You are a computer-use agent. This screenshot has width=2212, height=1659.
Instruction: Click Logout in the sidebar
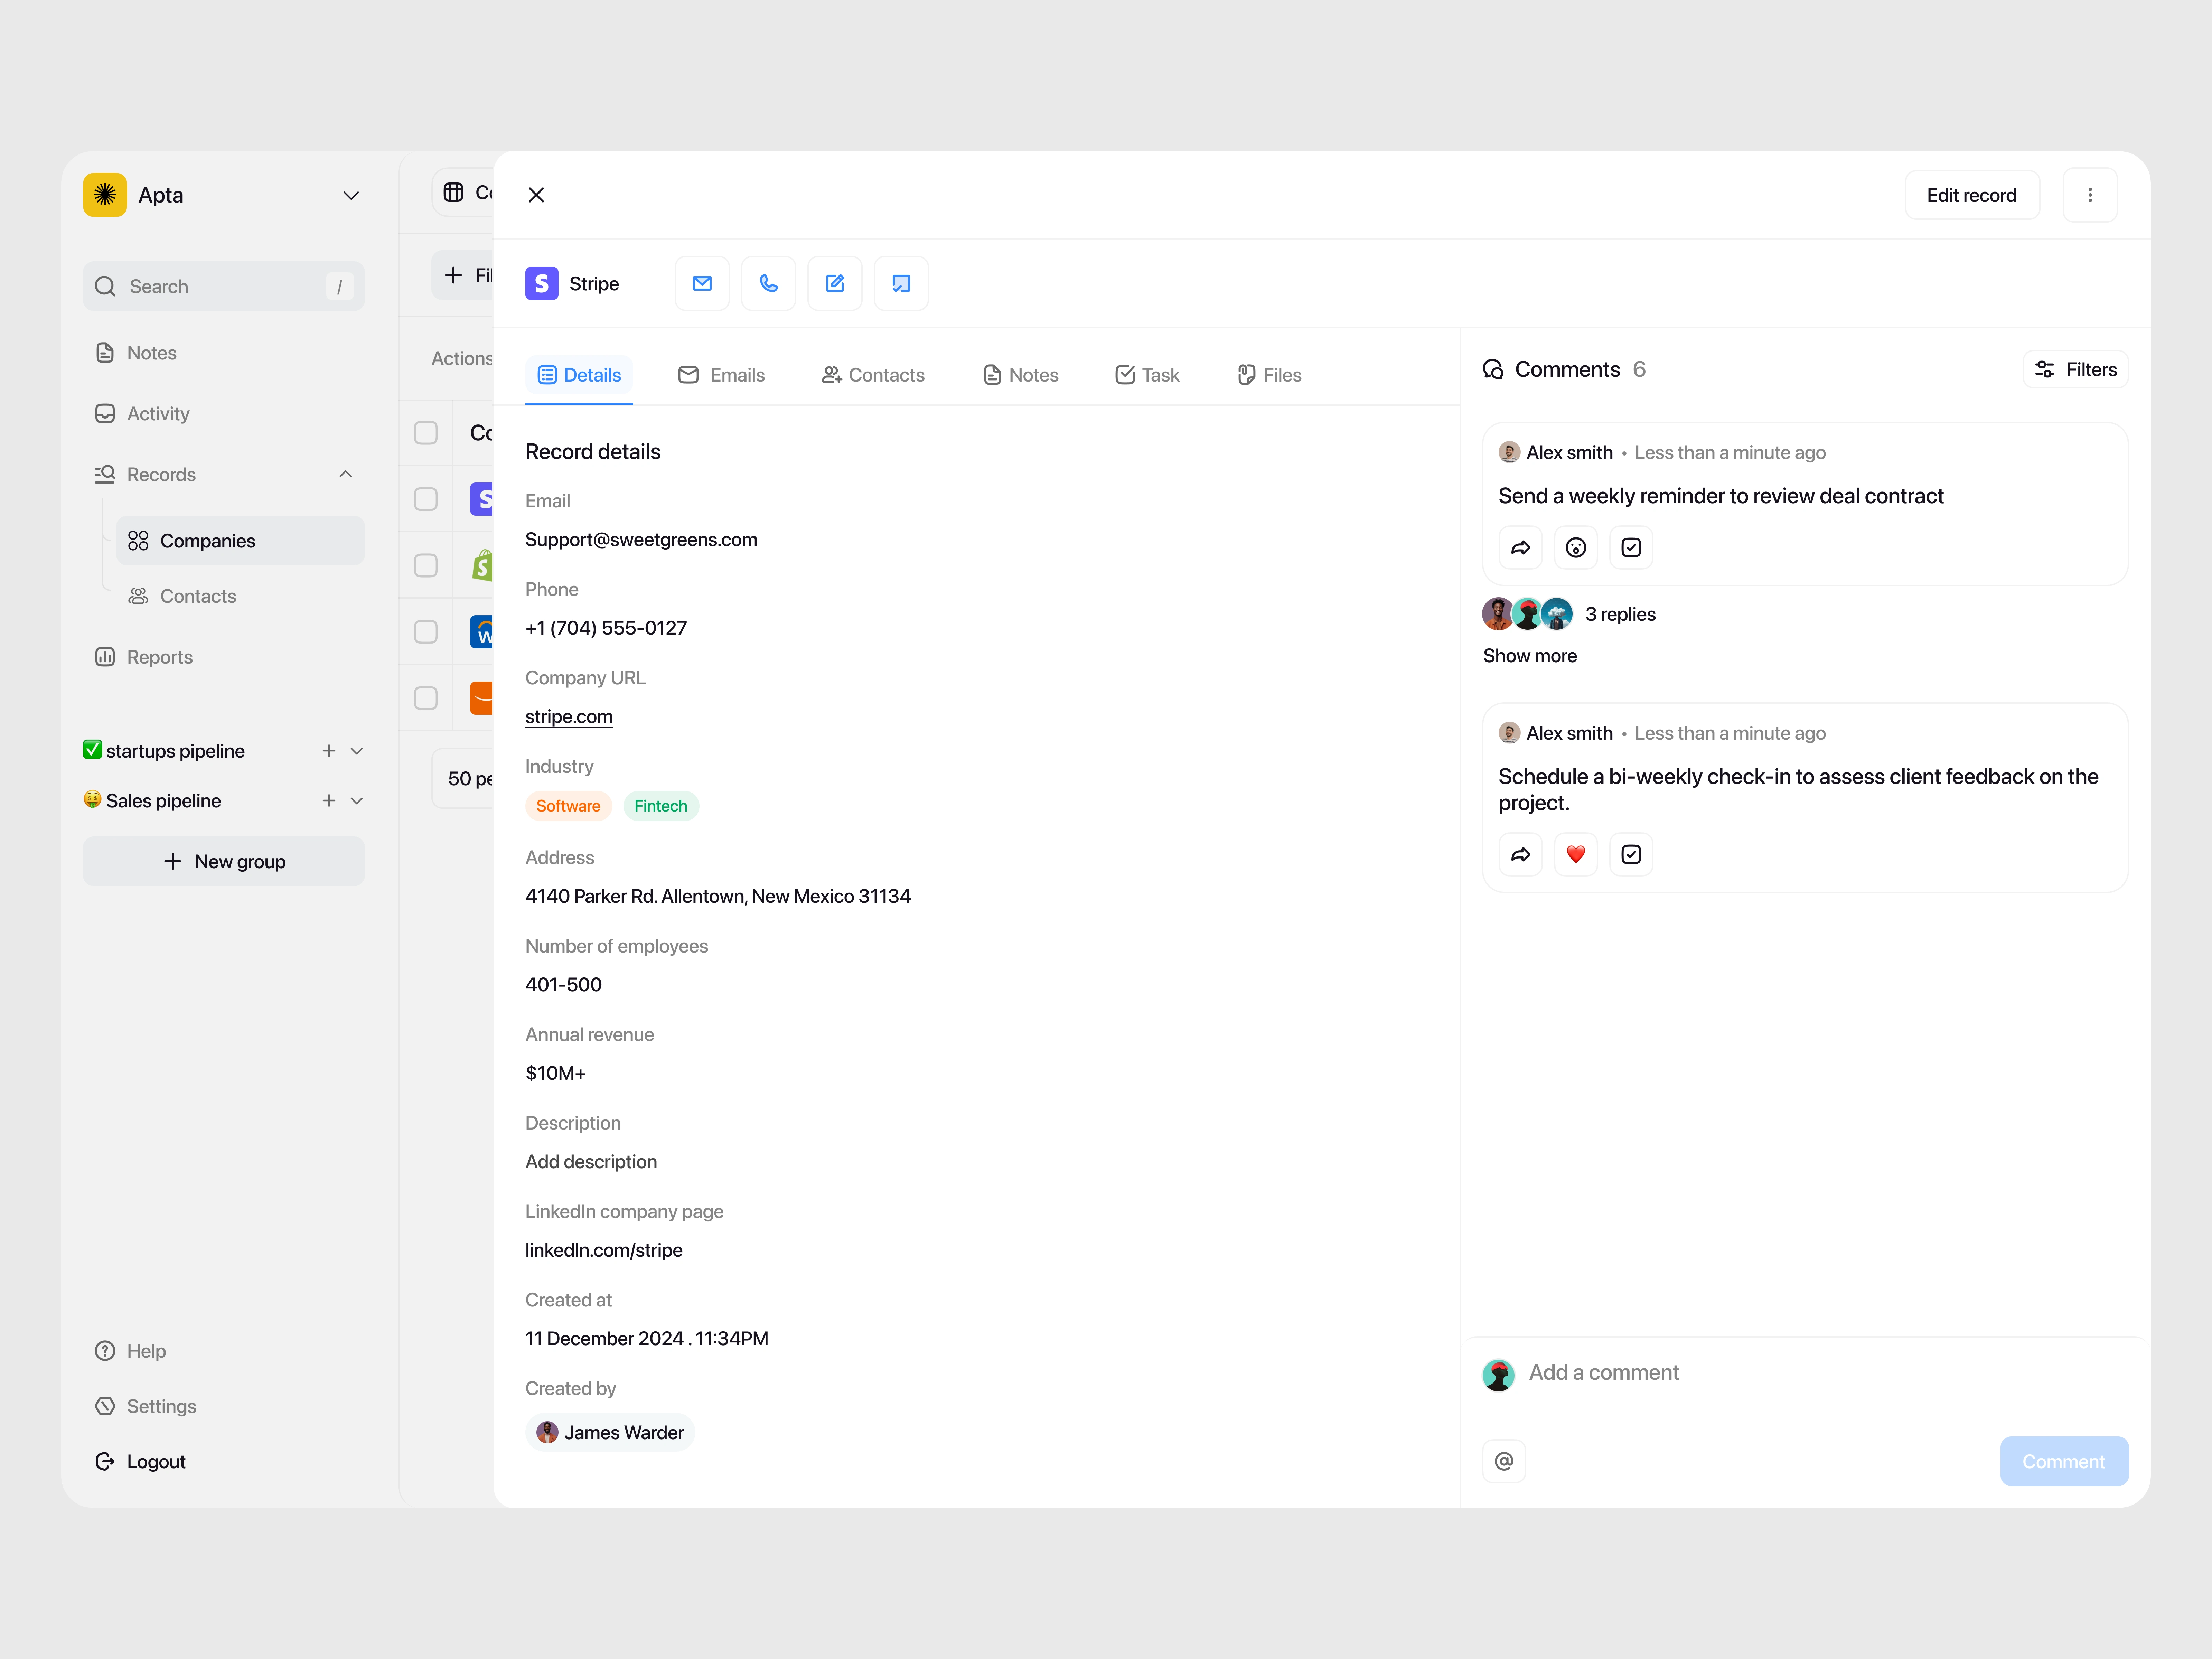pos(140,1462)
